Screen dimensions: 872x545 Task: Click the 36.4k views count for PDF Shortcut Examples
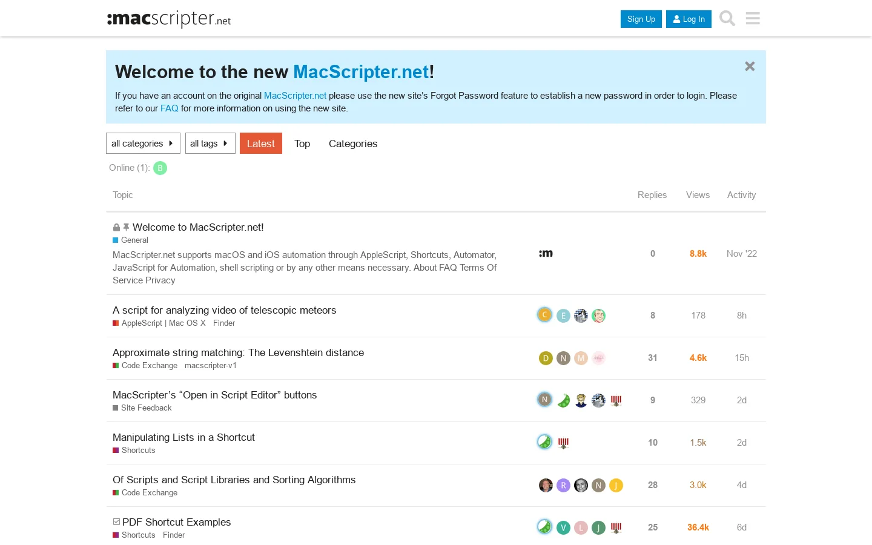coord(698,527)
